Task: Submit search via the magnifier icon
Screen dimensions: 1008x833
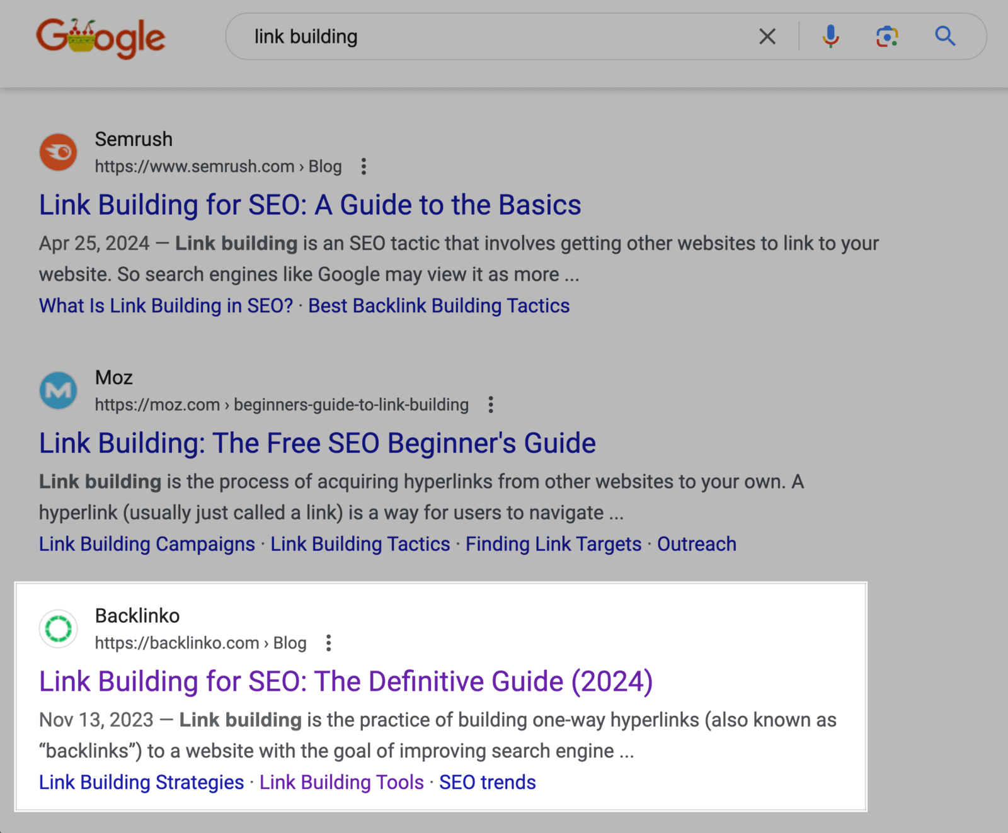Action: tap(944, 37)
